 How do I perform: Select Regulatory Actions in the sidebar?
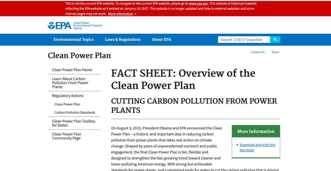point(68,96)
